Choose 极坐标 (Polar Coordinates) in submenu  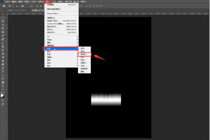[x=85, y=54]
